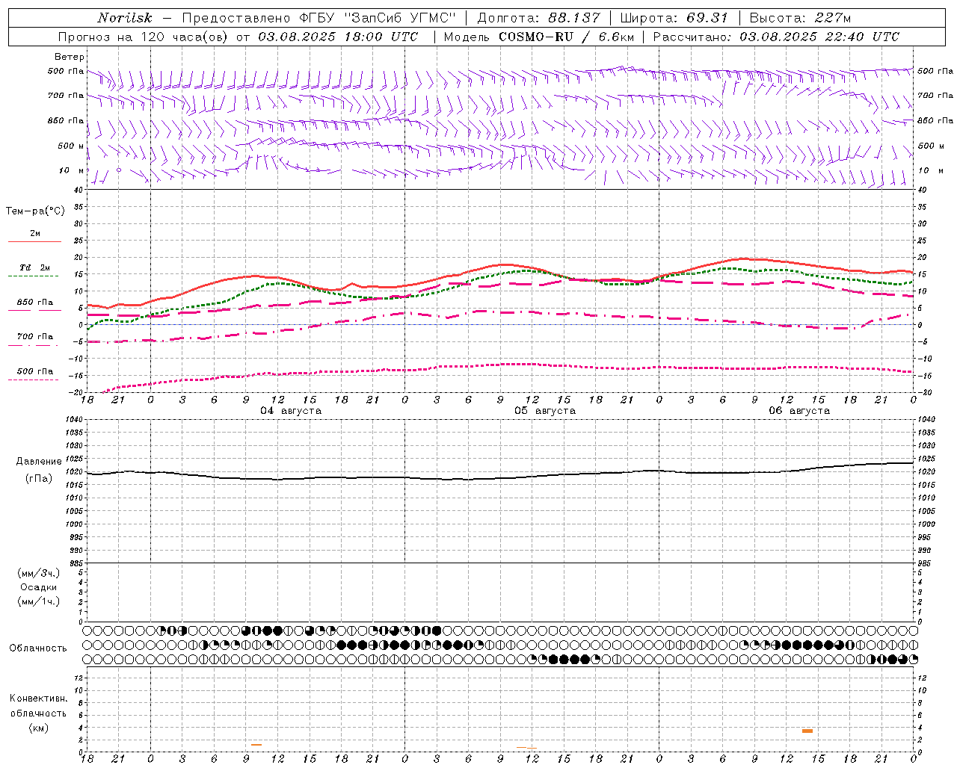Click the Norilsk station title
The height and width of the screenshot is (765, 957).
click(125, 18)
